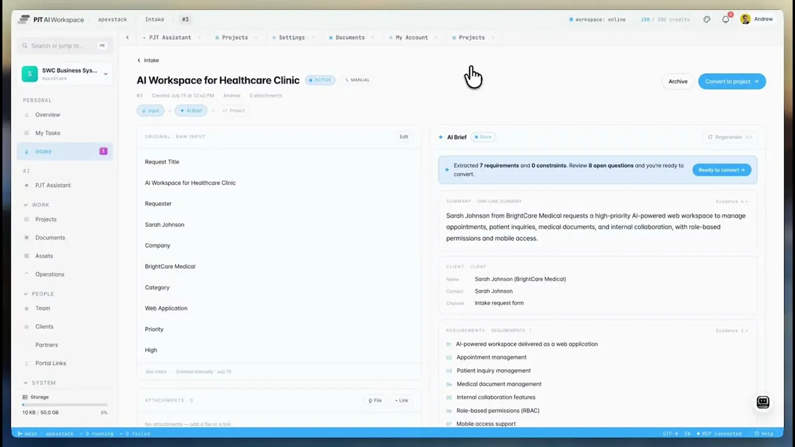Click the Team icon in sidebar
Viewport: 795px width, 447px height.
pyautogui.click(x=26, y=308)
